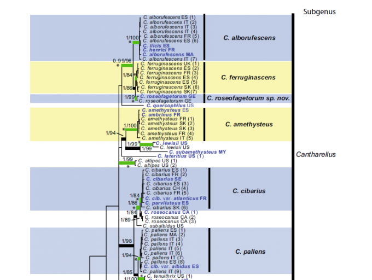372x280 pixels.
Task: Select tip 'C. pallens ES (1)'
Action: click(165, 230)
